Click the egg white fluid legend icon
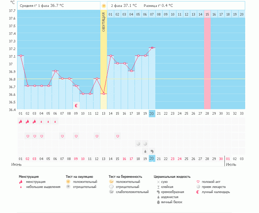The image size is (259, 213). [x=158, y=202]
